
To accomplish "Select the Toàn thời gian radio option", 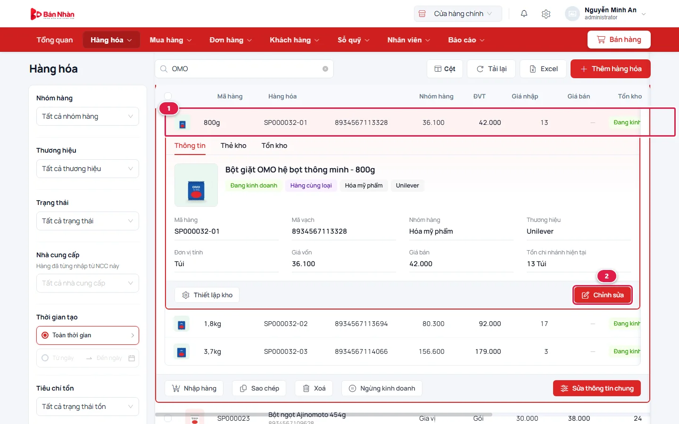I will click(45, 335).
